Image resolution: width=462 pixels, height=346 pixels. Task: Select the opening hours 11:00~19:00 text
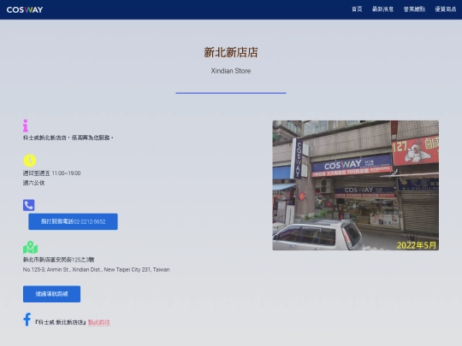[x=51, y=173]
